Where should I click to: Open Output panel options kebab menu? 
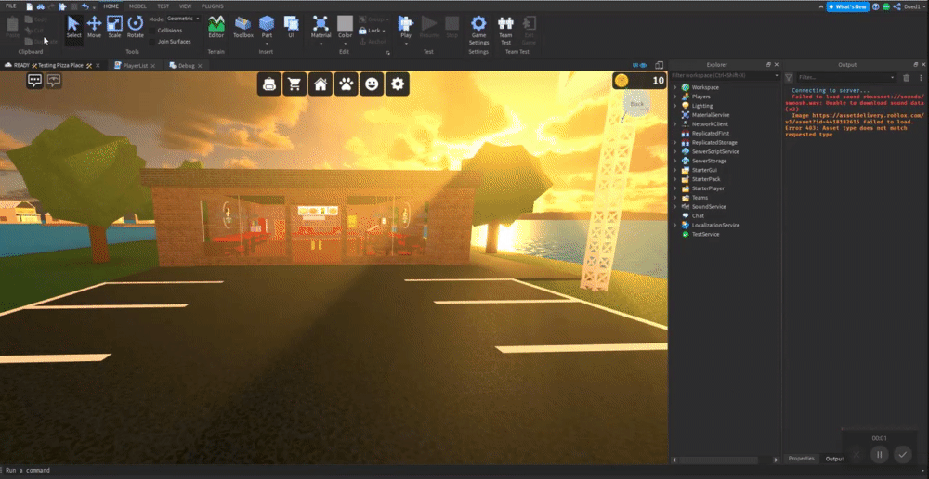click(920, 78)
